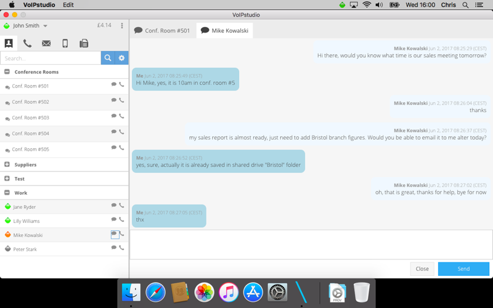The width and height of the screenshot is (493, 308).
Task: Call Peter Stark
Action: (121, 248)
